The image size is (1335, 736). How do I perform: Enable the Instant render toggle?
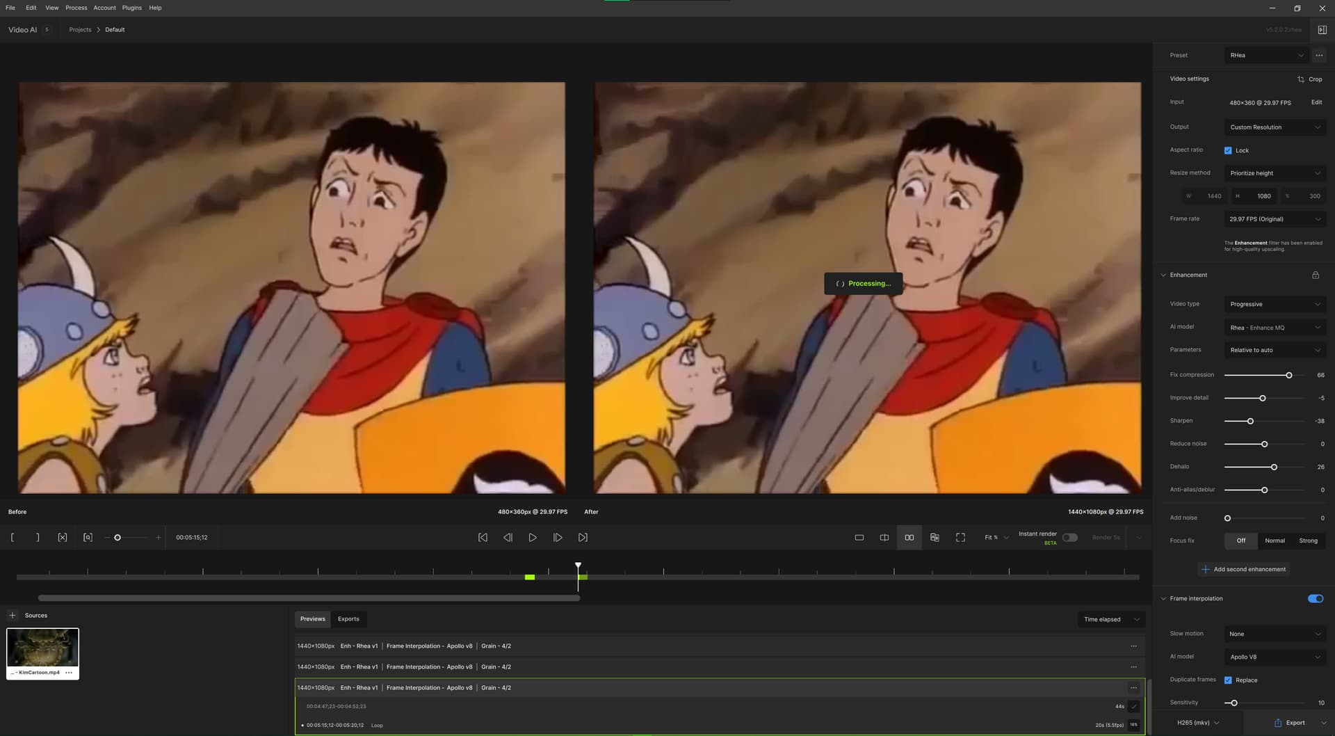pos(1070,538)
